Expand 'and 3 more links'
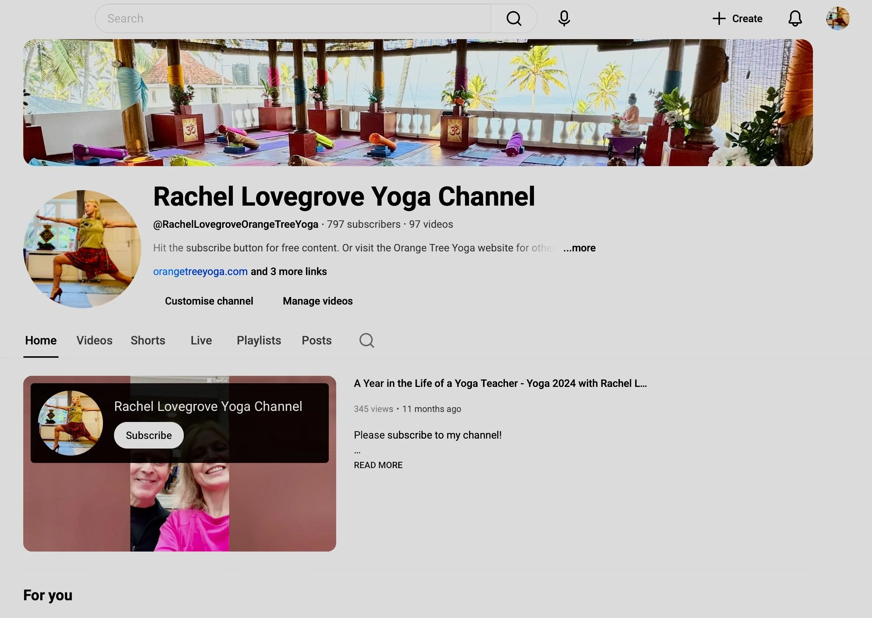The image size is (872, 618). pyautogui.click(x=289, y=271)
